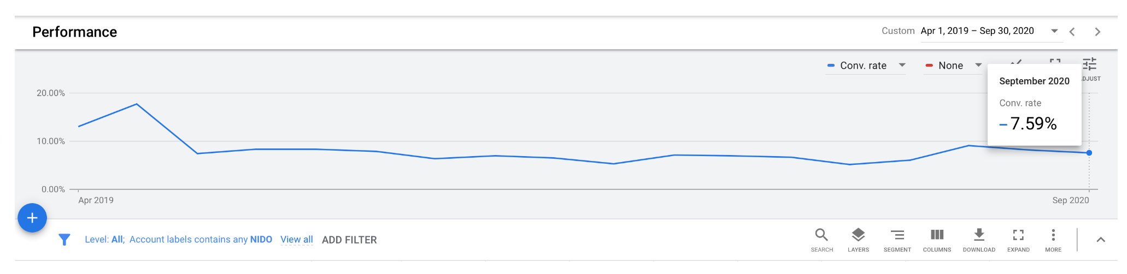Click the Download report icon
This screenshot has height=274, width=1127.
coord(979,240)
